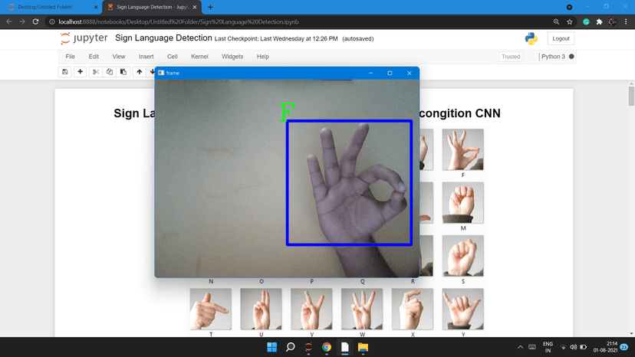Screen dimensions: 635x357
Task: Click the V hand sign thumbnail
Action: [x=311, y=310]
